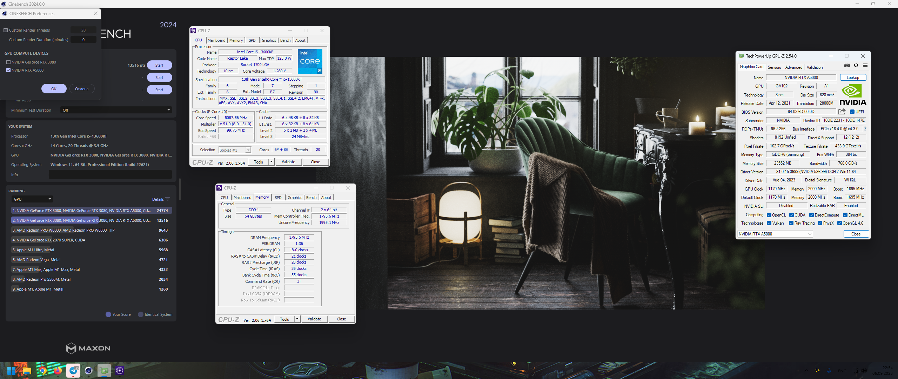This screenshot has width=898, height=379.
Task: Open Tools dropdown arrow in lower CPU-Z Memory window
Action: pos(297,319)
